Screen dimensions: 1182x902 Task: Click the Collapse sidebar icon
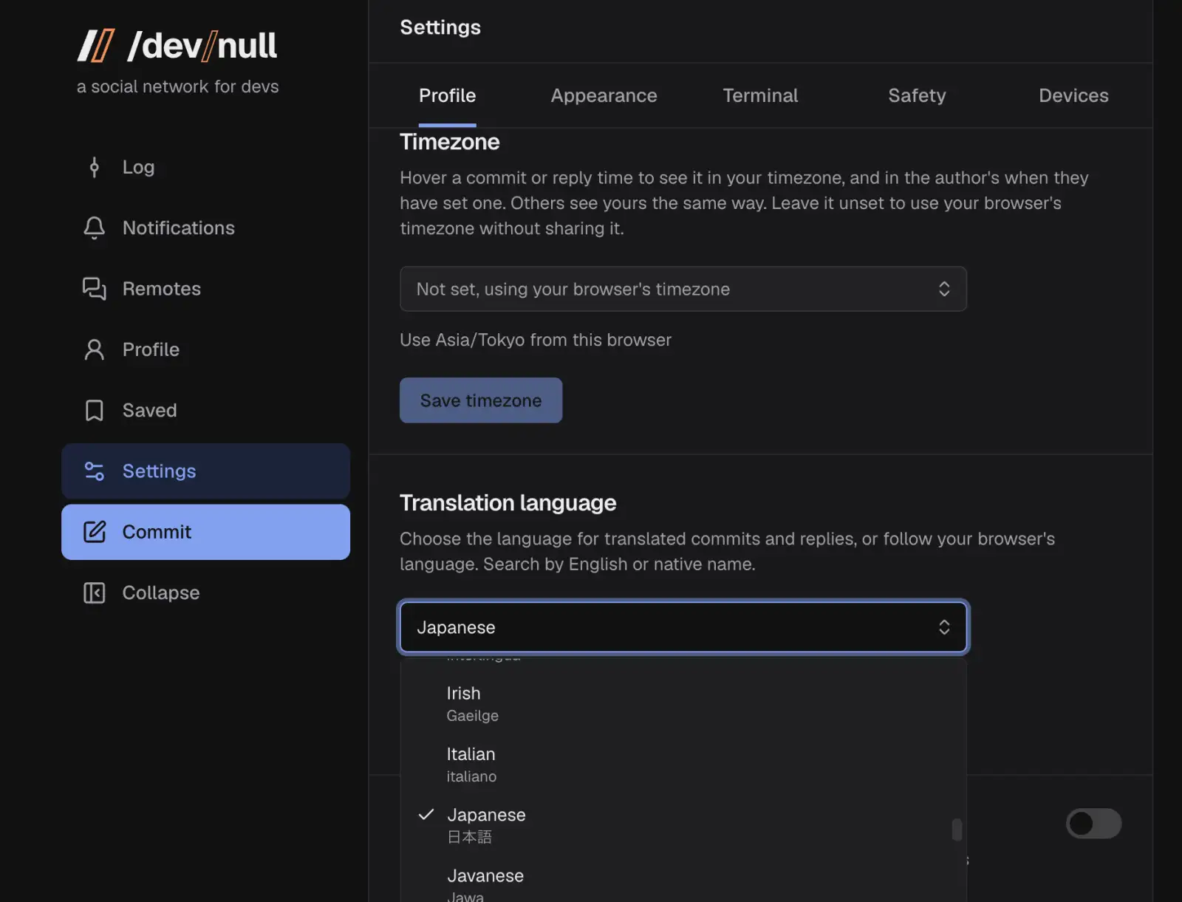[94, 592]
